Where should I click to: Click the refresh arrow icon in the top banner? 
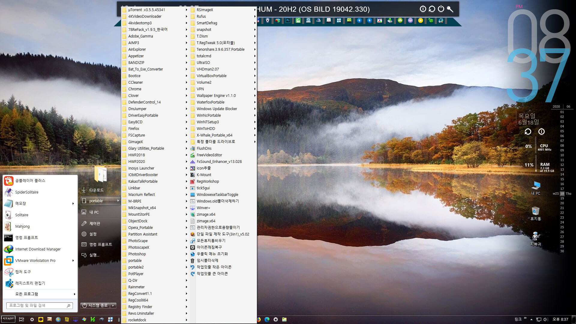[432, 9]
